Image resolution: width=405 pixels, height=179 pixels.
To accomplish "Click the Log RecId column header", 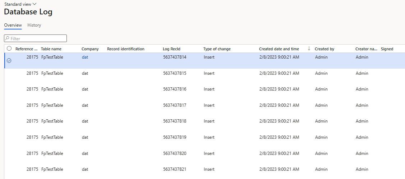I will point(171,49).
